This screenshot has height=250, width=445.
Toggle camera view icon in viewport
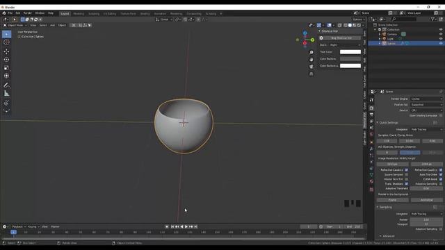[311, 67]
